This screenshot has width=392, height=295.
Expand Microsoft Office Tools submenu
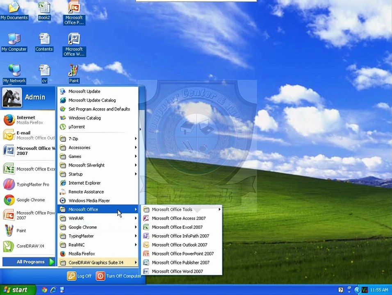tap(182, 209)
